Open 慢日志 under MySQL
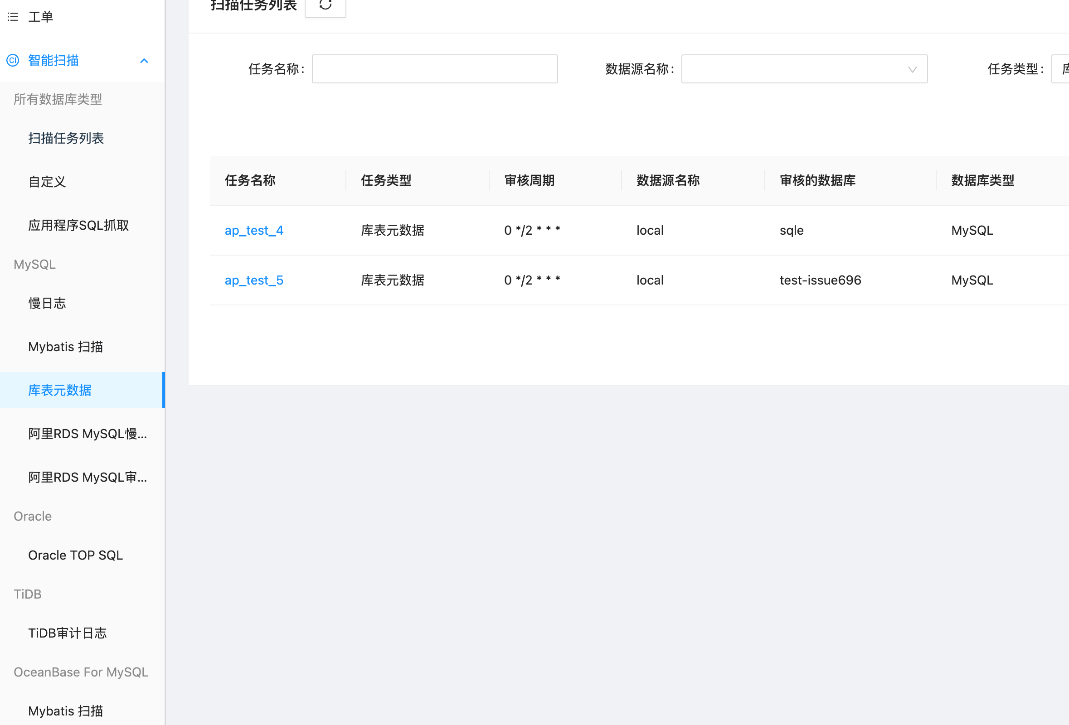1069x725 pixels. point(47,303)
